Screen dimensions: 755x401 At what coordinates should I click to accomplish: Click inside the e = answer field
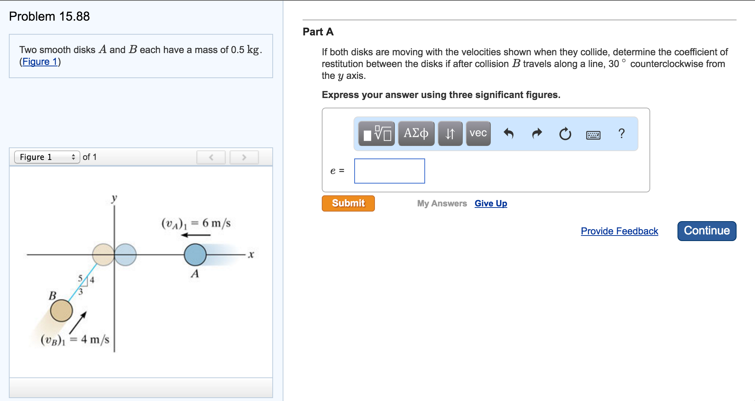[x=389, y=171]
